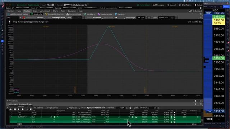Click the account info gear icon
230x129 pixels.
coord(201,8)
